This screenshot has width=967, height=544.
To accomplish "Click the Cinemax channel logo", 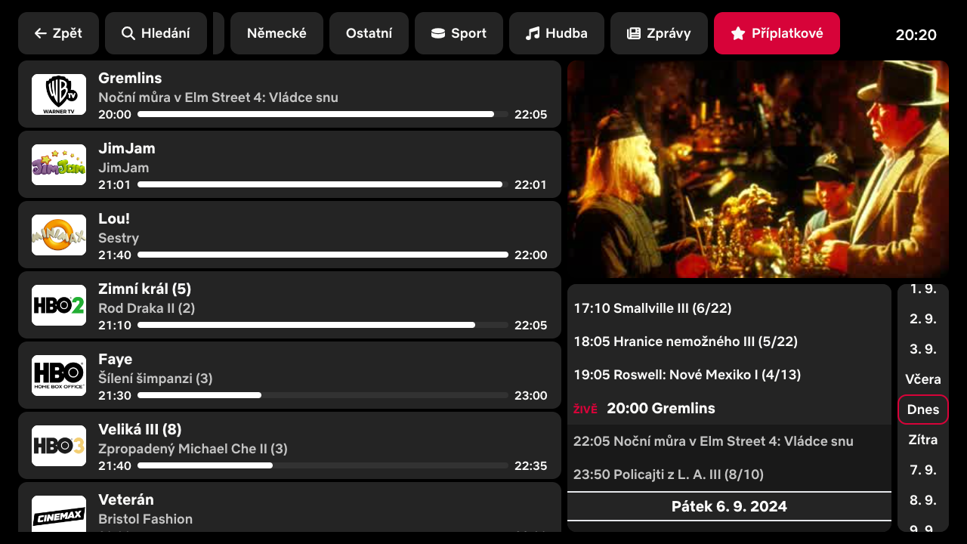I will click(x=59, y=515).
